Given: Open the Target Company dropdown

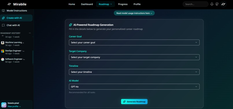Looking at the screenshot, I should point(134,57).
